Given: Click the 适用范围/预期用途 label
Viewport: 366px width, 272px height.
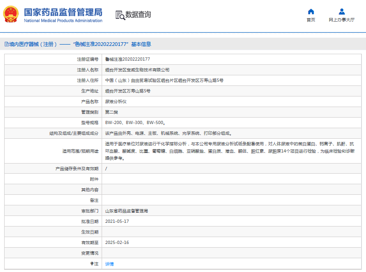Looking at the screenshot, I should point(80,151).
